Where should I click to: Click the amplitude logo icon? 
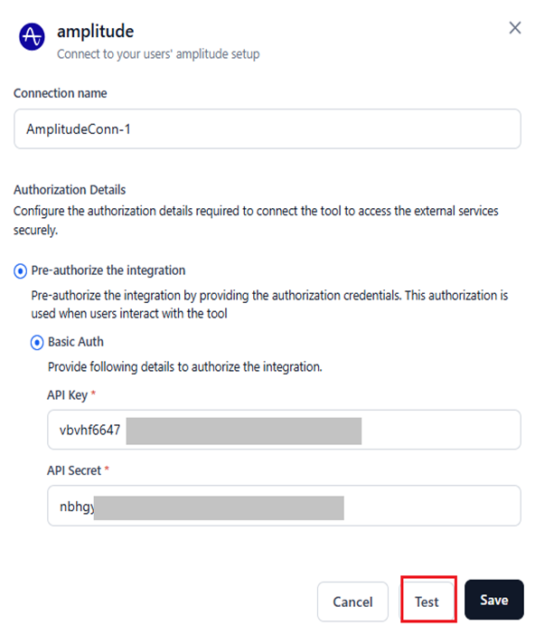click(32, 37)
